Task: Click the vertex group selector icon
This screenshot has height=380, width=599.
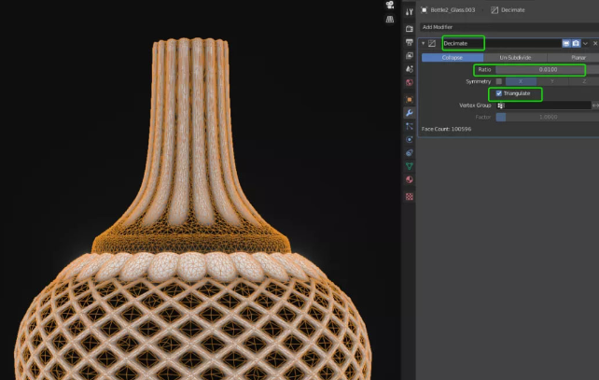Action: click(x=501, y=106)
